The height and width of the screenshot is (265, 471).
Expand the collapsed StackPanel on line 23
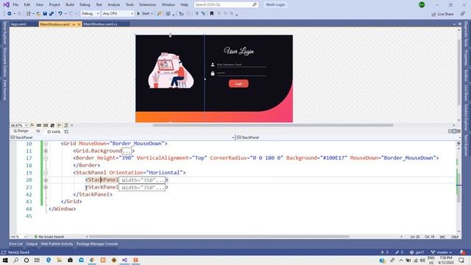coord(46,187)
